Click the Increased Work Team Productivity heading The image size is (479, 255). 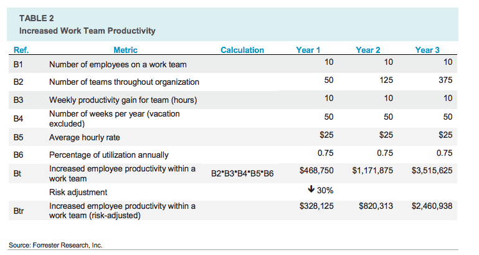(x=87, y=30)
